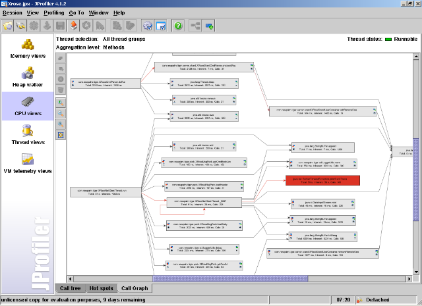
Task: Open the start center folder icon
Action: pyautogui.click(x=7, y=26)
